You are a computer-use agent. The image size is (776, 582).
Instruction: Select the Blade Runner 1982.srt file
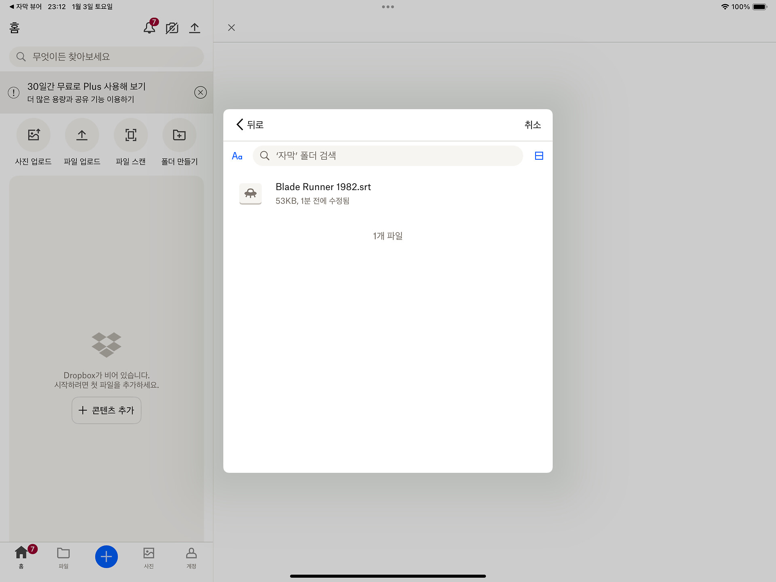[323, 193]
